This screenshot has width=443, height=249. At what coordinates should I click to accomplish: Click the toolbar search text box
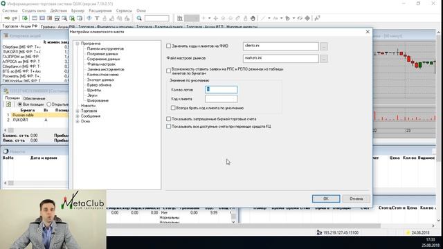(157, 19)
